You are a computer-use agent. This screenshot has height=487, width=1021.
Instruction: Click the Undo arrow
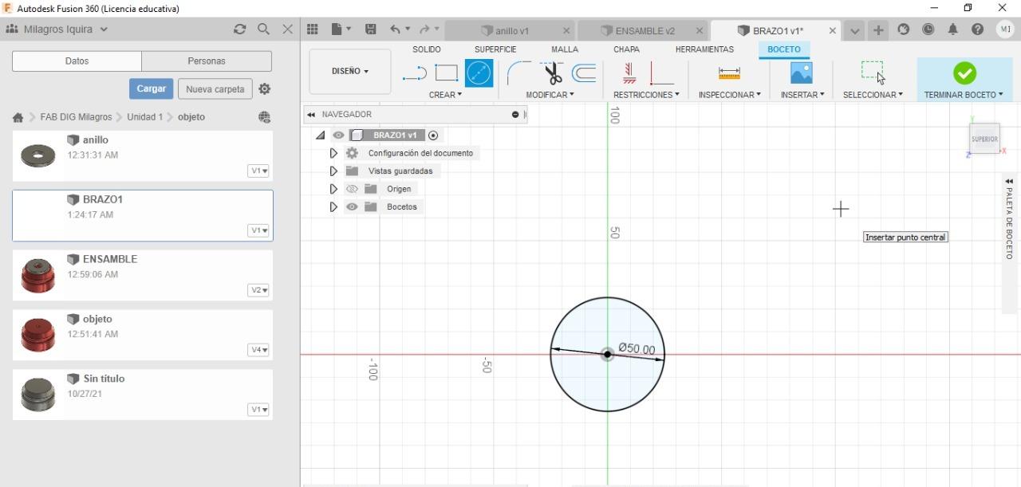(x=396, y=29)
